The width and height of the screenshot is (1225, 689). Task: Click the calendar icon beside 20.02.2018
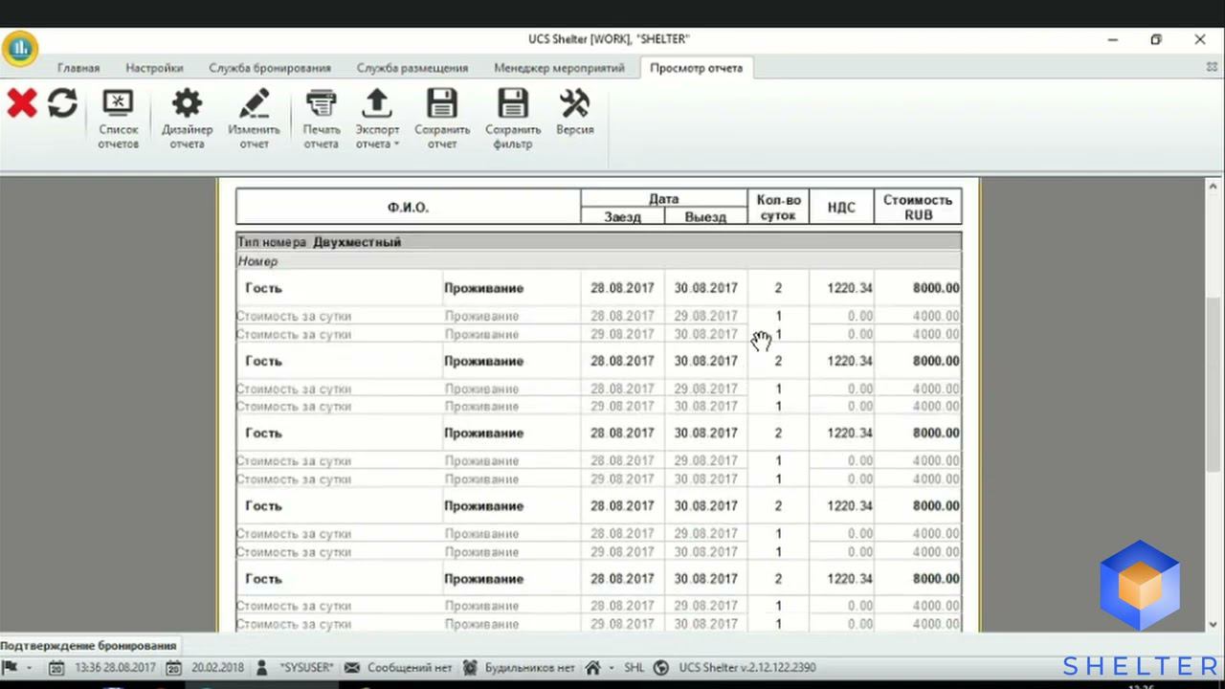(x=173, y=667)
